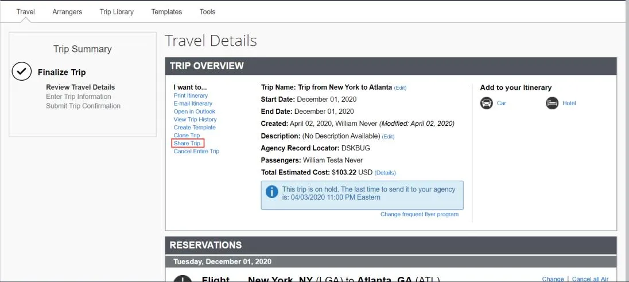Click Cancel all Air link
Image resolution: width=629 pixels, height=282 pixels.
click(591, 279)
